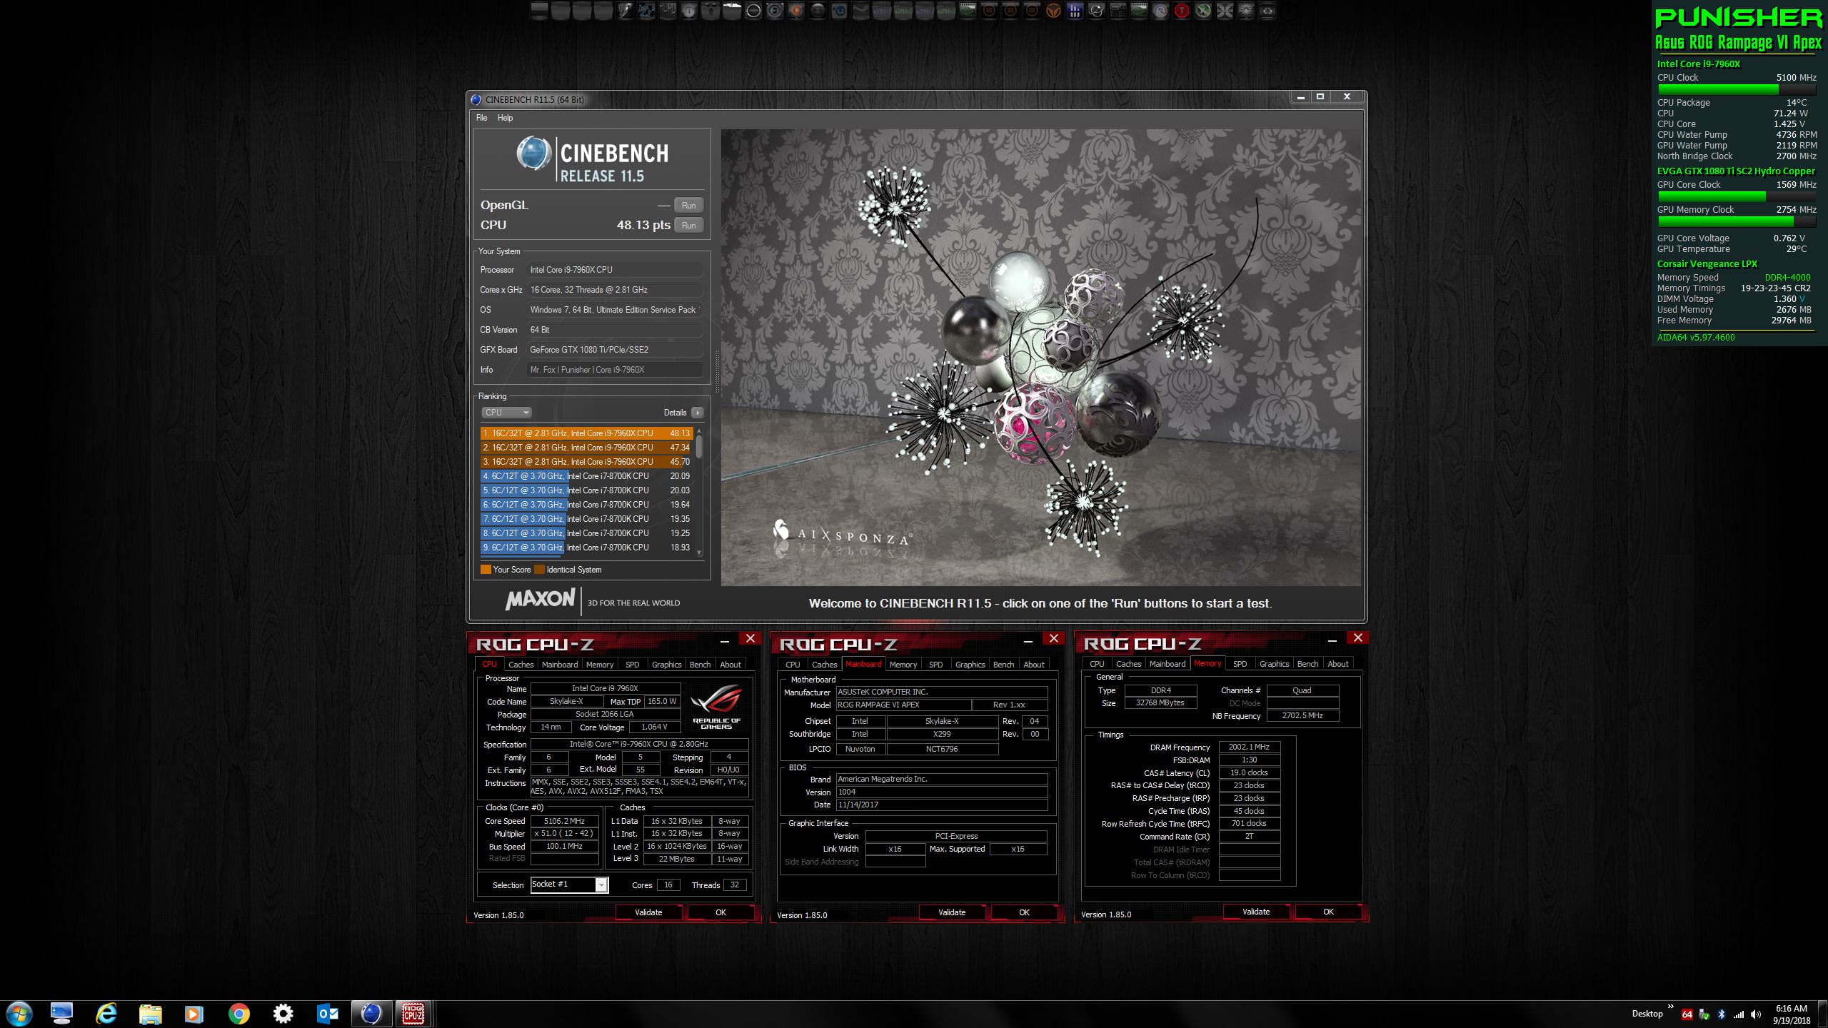This screenshot has width=1828, height=1028.
Task: Click the ranking list scroll down arrow
Action: pos(699,553)
